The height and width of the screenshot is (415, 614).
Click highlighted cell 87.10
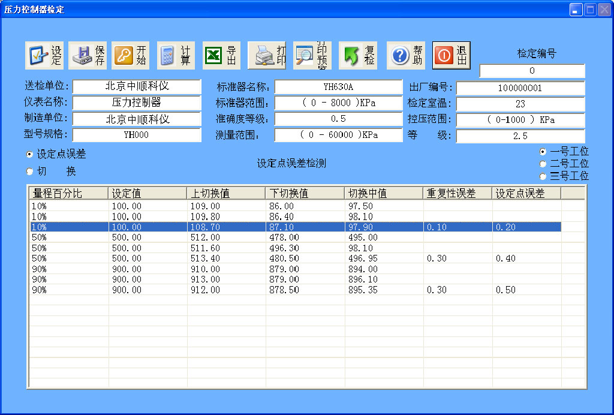pyautogui.click(x=281, y=227)
